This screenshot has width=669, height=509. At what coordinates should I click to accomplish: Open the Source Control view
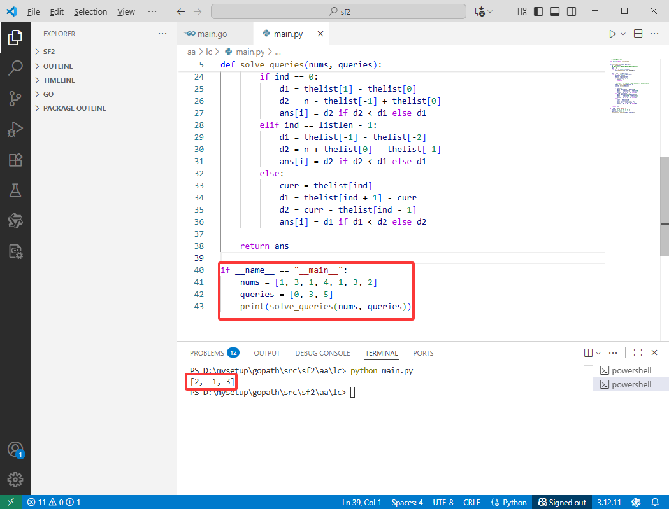pyautogui.click(x=15, y=99)
